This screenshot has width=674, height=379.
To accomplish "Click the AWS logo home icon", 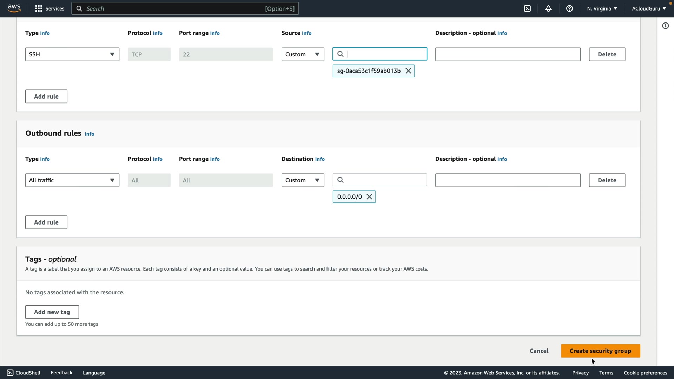I will pos(14,8).
